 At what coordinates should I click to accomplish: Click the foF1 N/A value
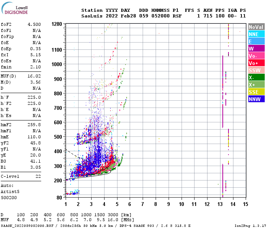(37, 30)
